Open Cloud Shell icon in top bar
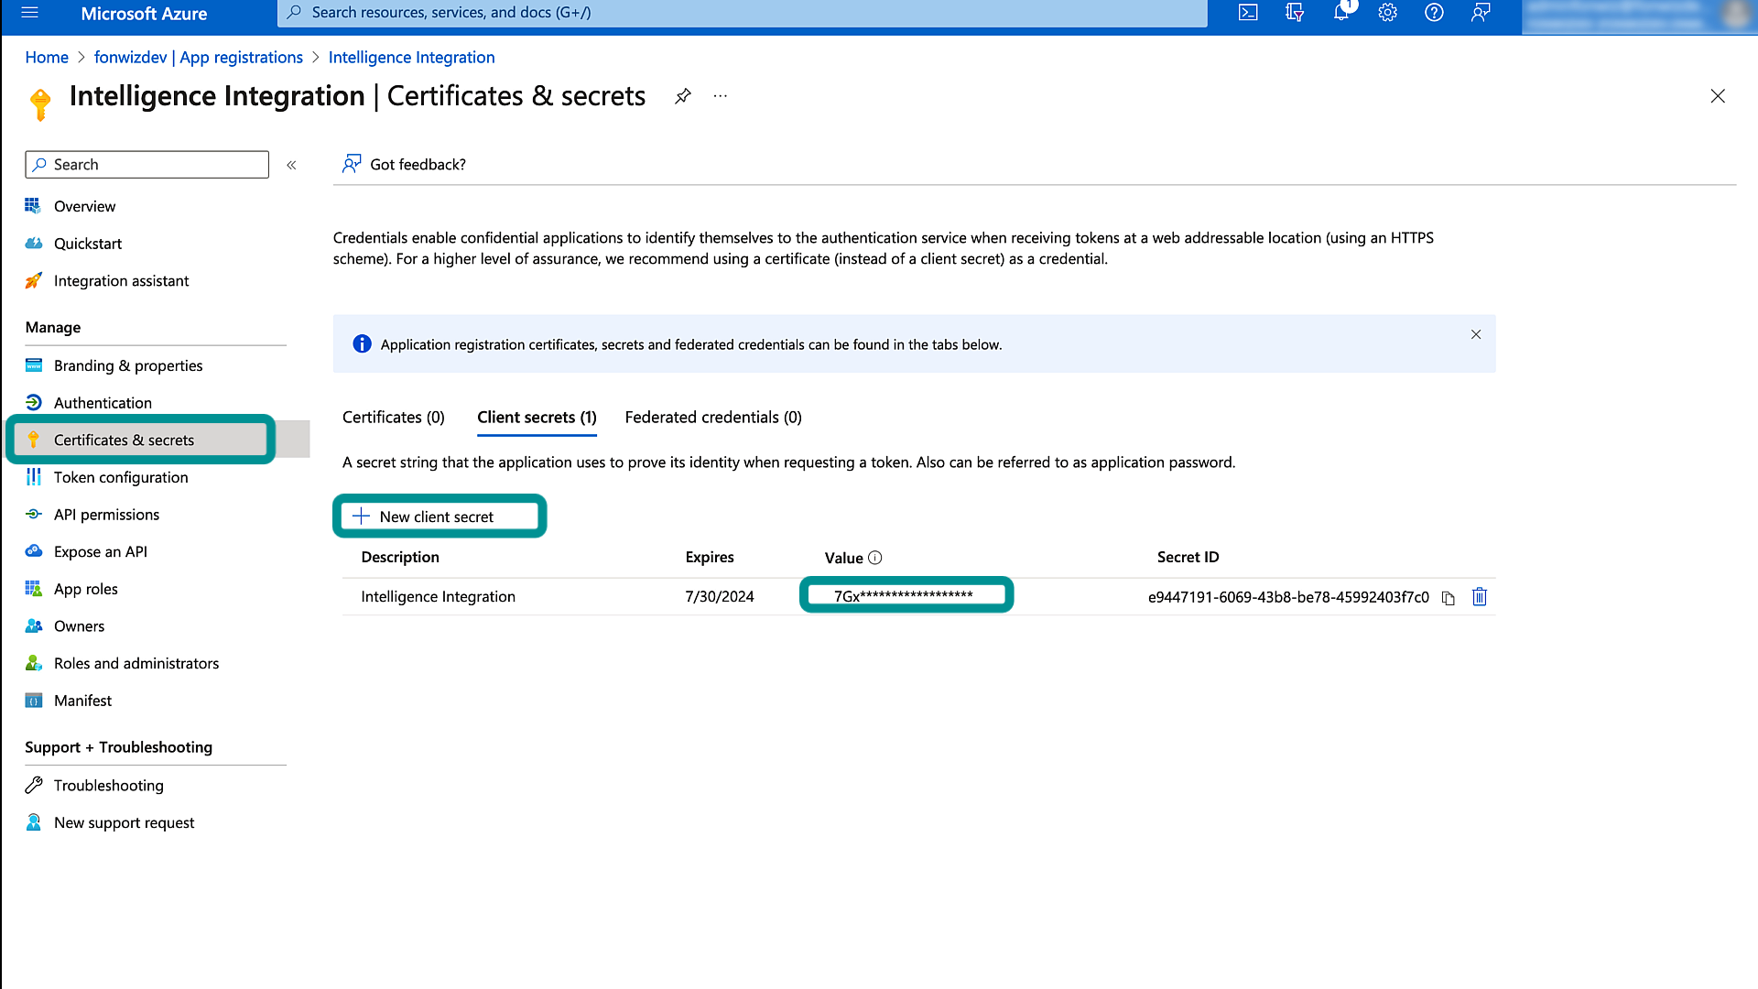This screenshot has width=1758, height=989. point(1248,13)
